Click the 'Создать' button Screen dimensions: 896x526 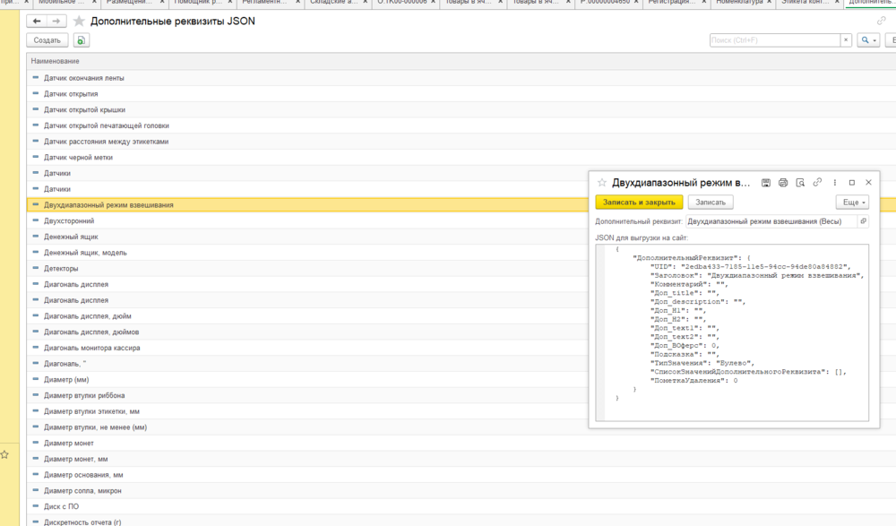47,40
